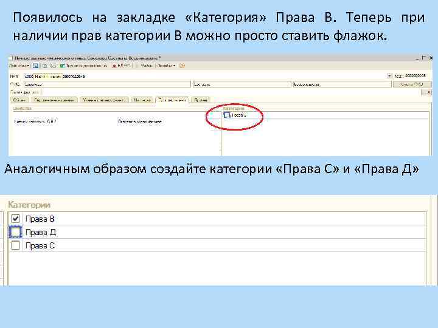
Task: Click the first name field Светлана
Action: [x=242, y=84]
